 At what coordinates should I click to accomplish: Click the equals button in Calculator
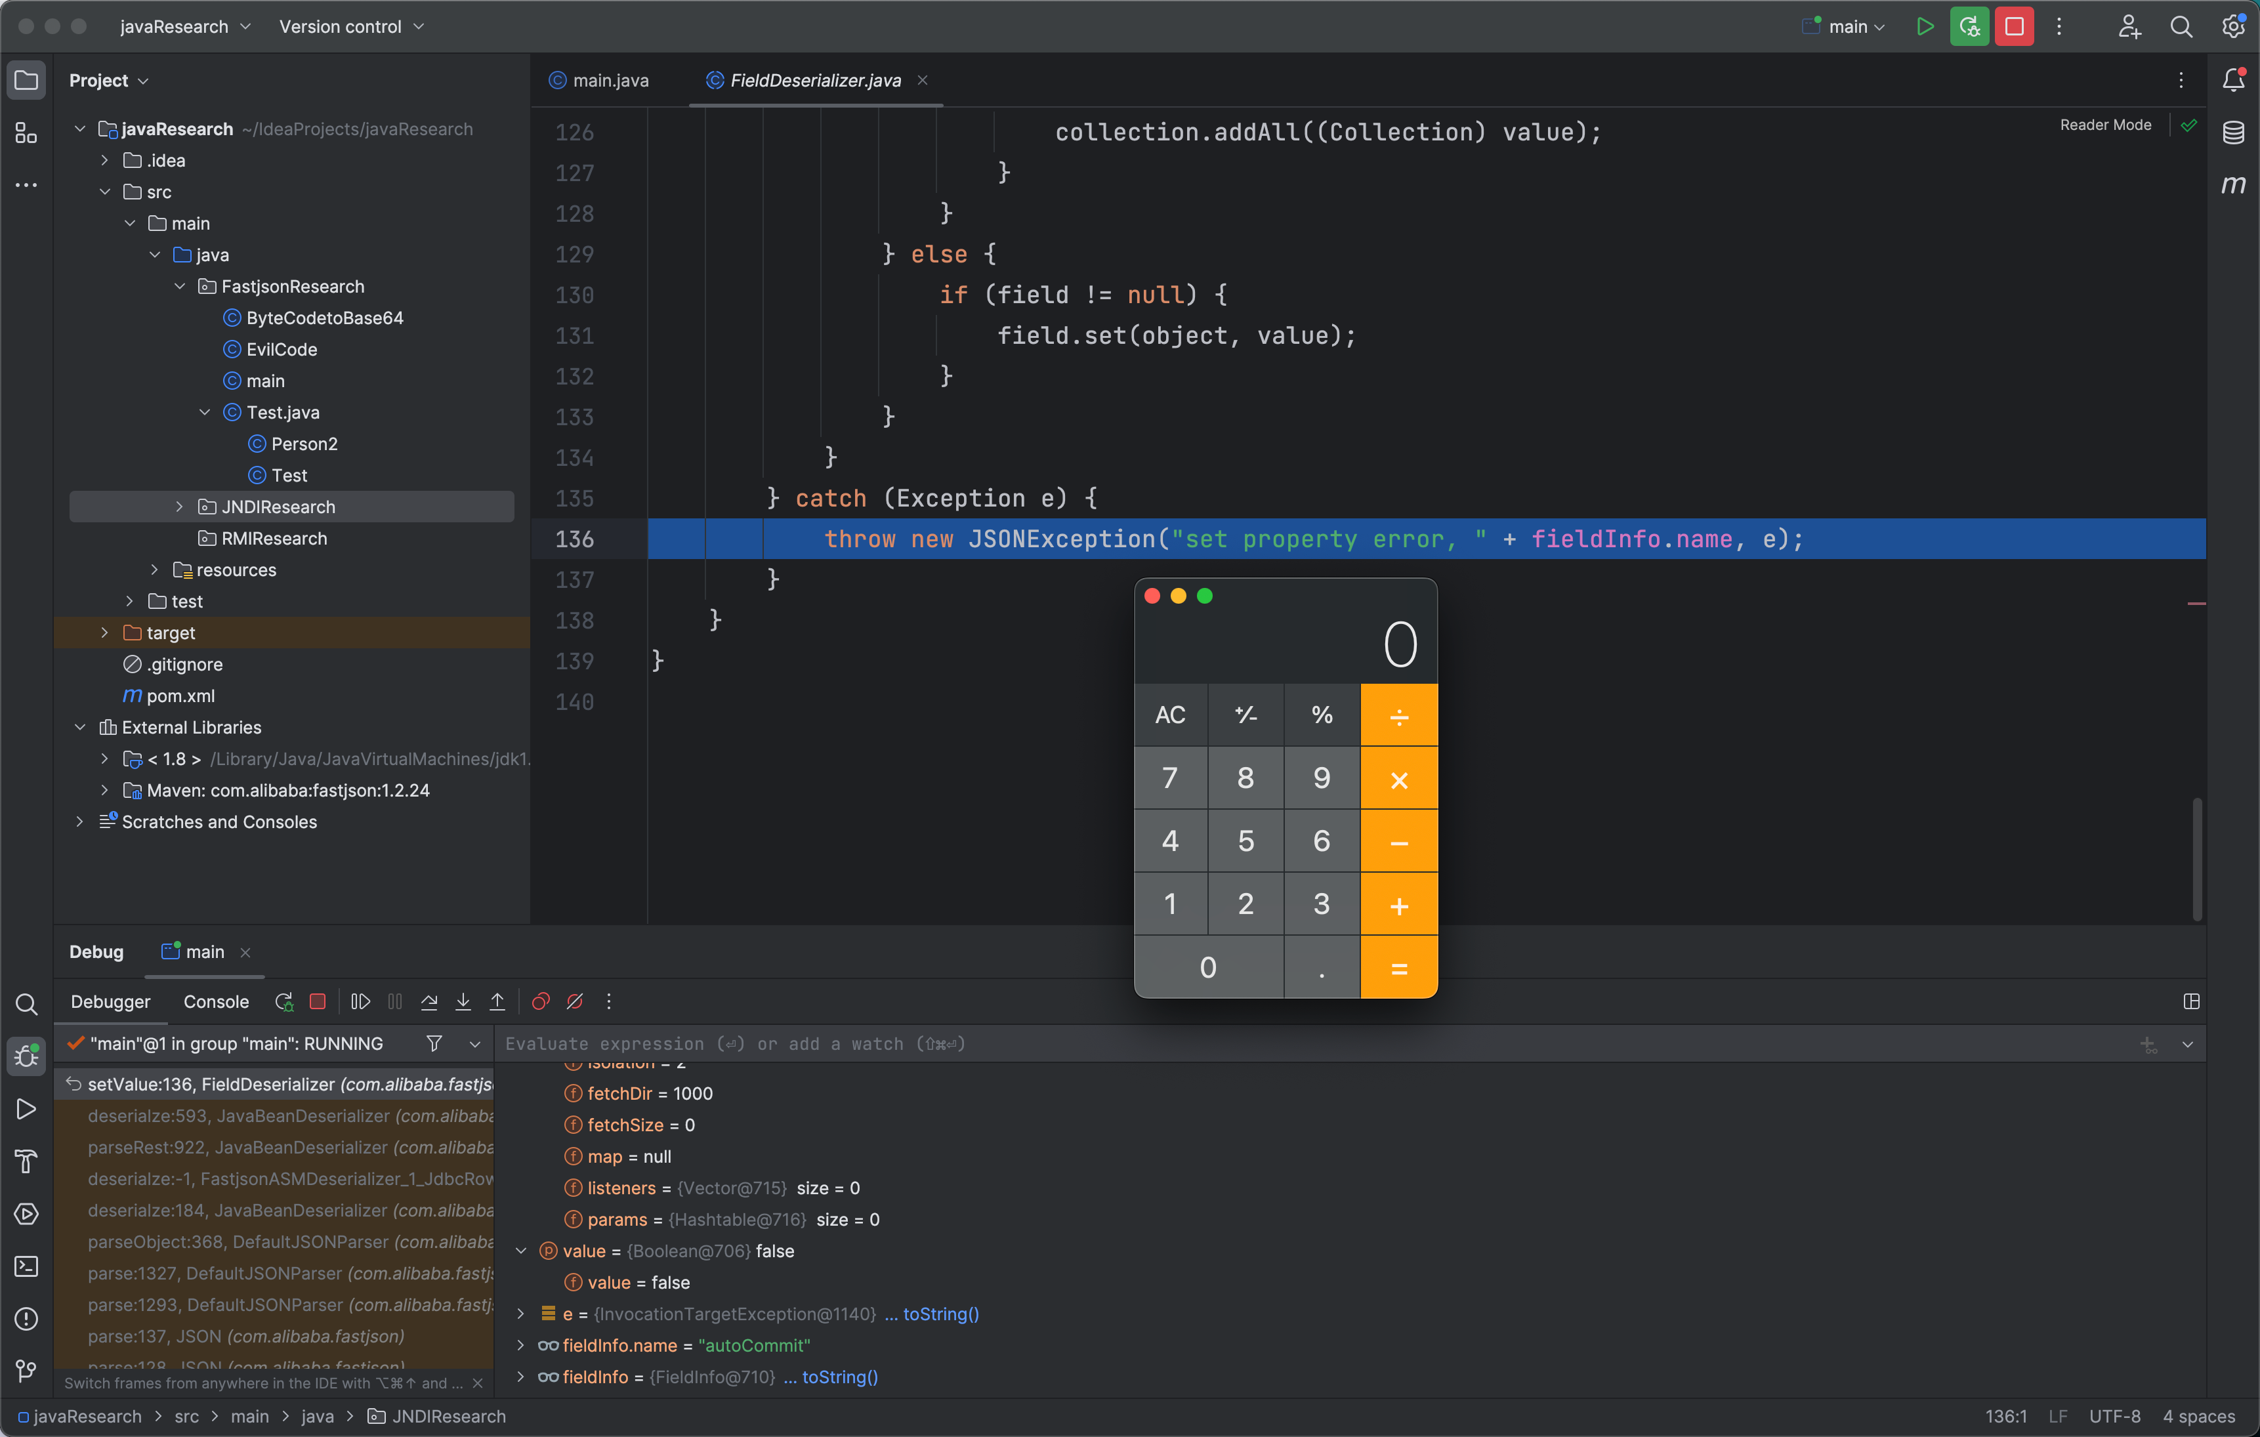click(1398, 967)
